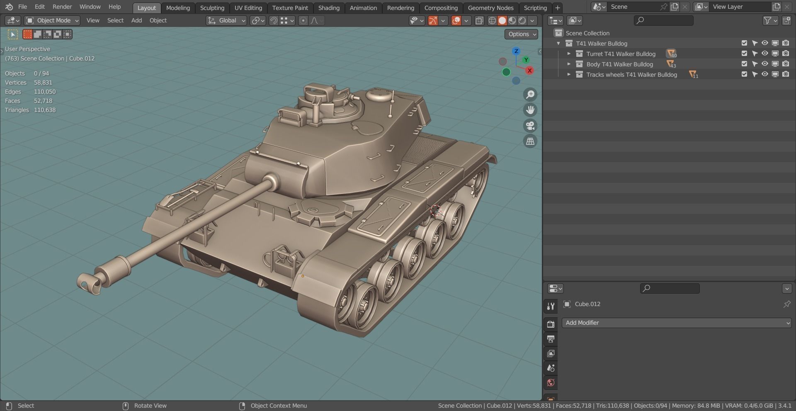Collapse the T41 Walker Bulldog collection
Screen dimensions: 796x411
point(558,43)
